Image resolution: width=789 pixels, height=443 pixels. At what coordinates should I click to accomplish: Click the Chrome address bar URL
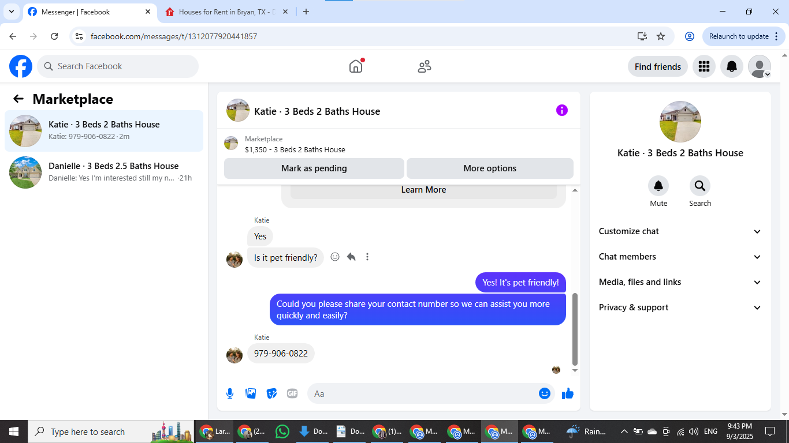click(x=174, y=36)
